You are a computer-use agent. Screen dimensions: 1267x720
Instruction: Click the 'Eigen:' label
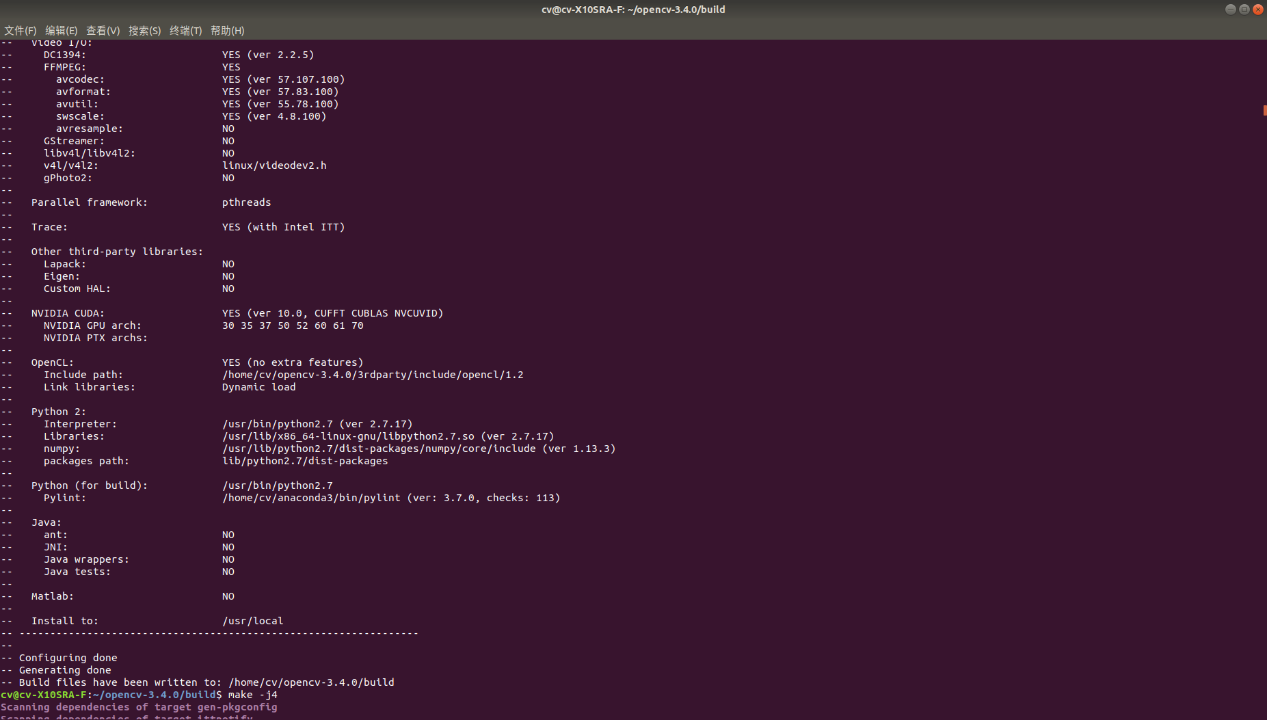[x=62, y=276]
